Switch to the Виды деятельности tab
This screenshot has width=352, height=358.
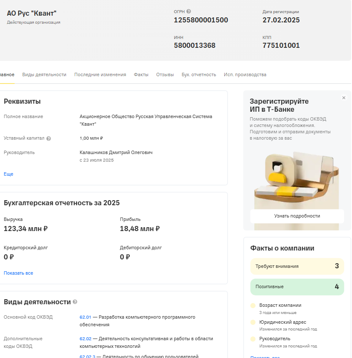[x=44, y=74]
